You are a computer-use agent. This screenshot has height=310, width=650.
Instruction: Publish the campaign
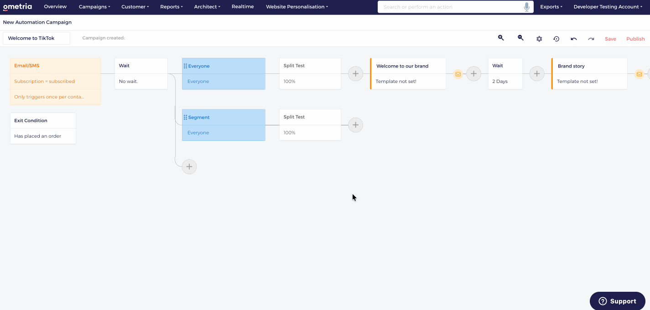coord(635,39)
